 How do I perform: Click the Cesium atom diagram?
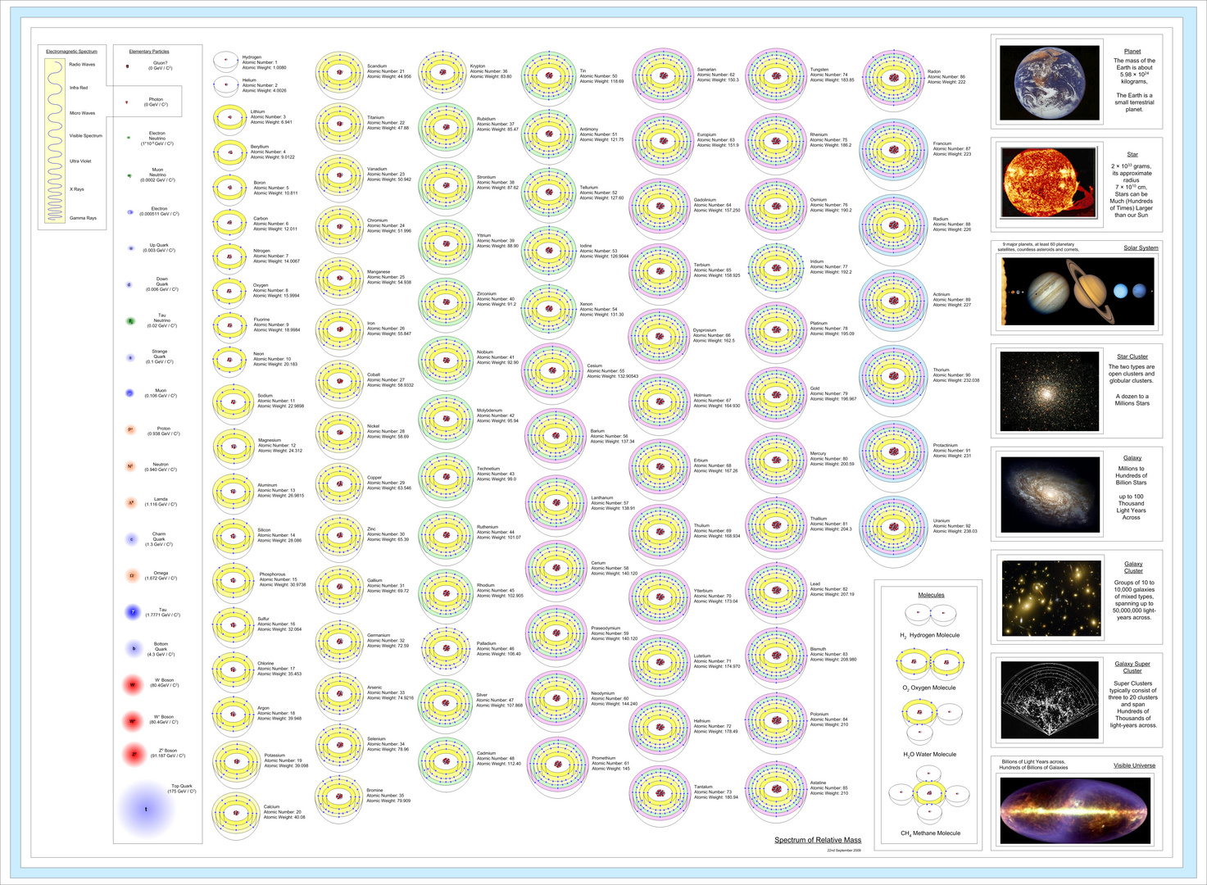pos(552,373)
